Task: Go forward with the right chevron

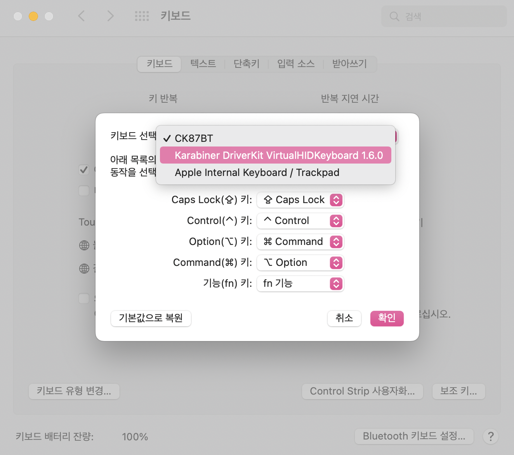Action: (111, 16)
